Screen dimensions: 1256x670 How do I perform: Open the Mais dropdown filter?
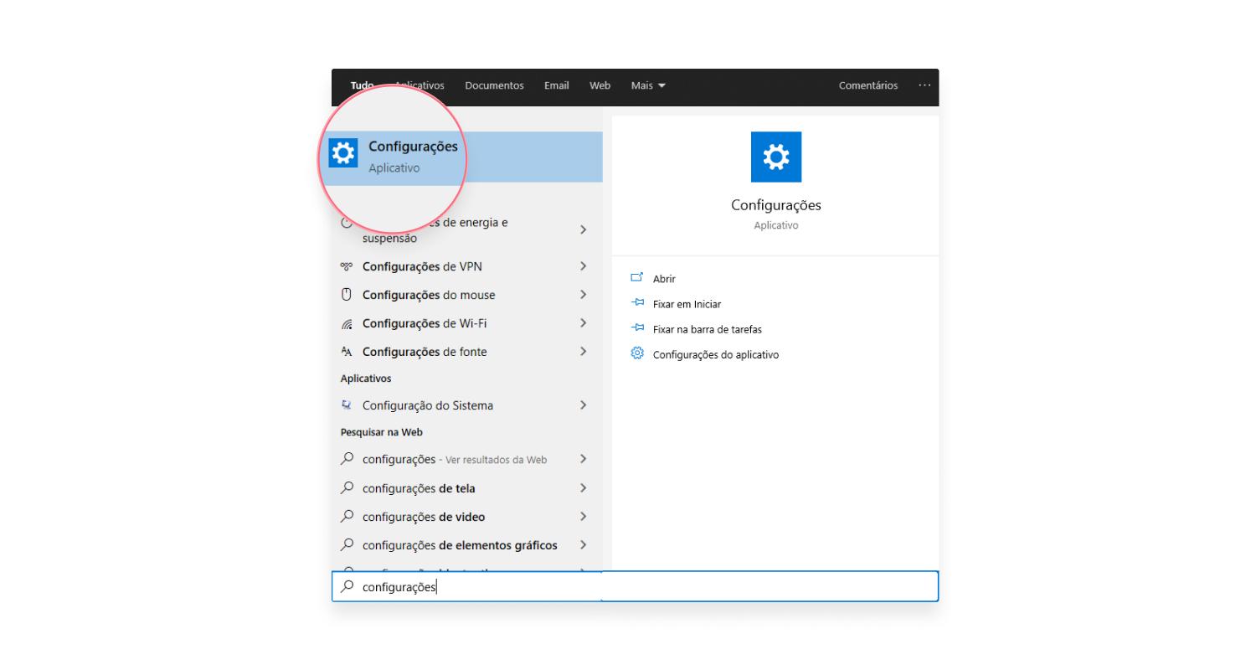648,85
